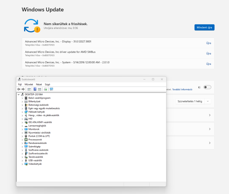This screenshot has height=194, width=229.
Task: Click the Billentyűzet keyboard icon
Action: point(26,101)
